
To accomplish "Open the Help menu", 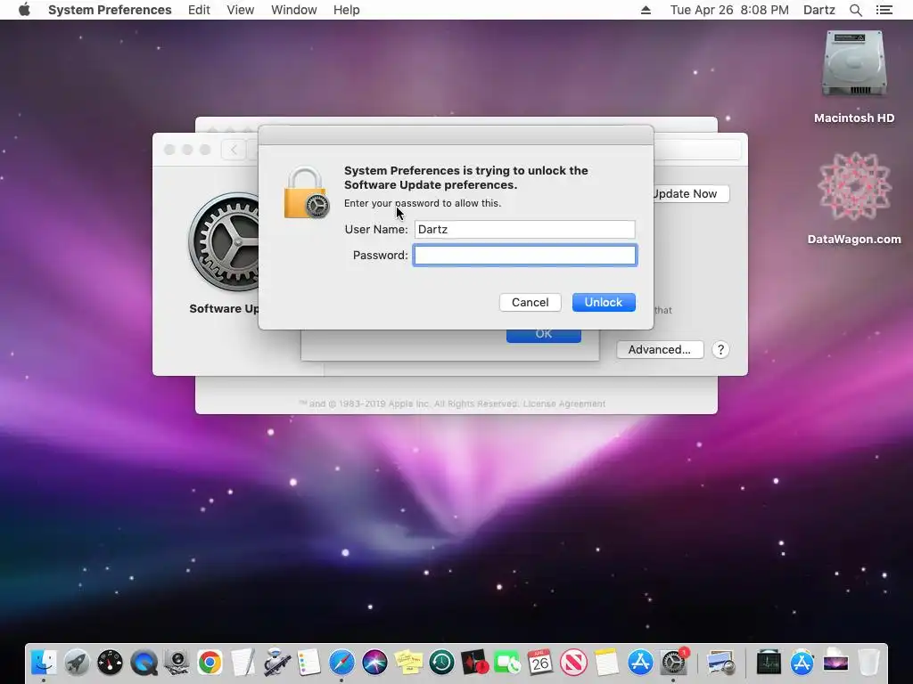I will pyautogui.click(x=346, y=10).
